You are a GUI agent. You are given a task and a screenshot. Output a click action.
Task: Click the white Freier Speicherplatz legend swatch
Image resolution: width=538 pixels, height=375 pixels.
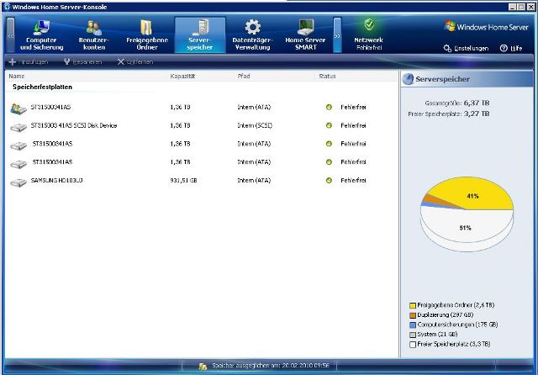pos(413,344)
